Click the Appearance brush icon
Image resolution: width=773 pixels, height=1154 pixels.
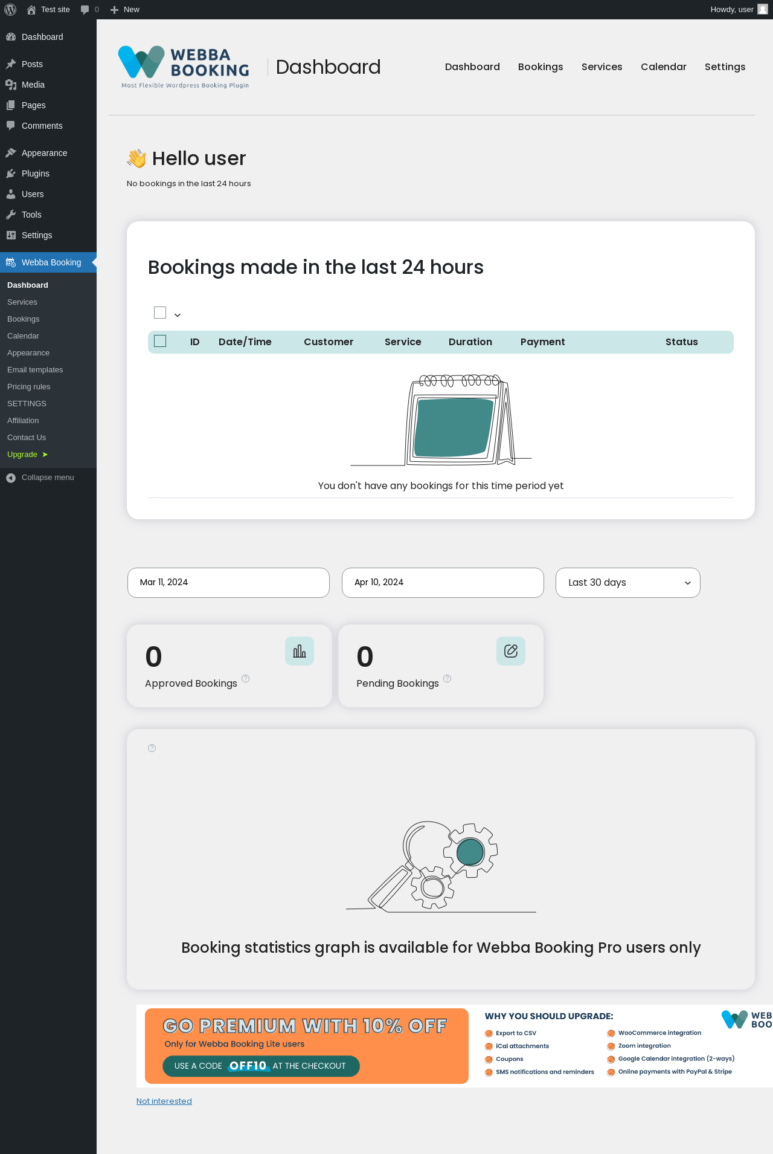click(x=11, y=153)
